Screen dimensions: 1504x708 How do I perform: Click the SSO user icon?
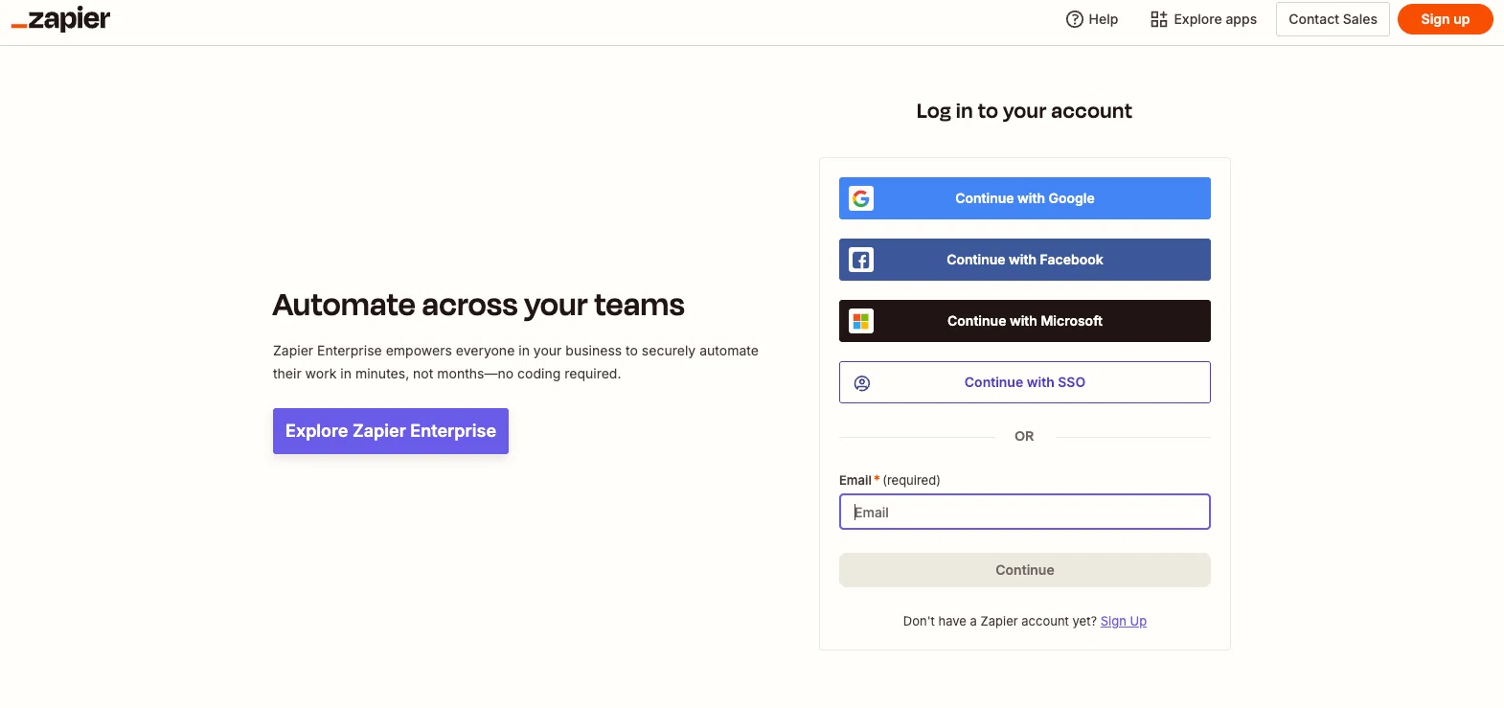pyautogui.click(x=862, y=383)
